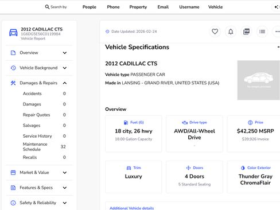The width and height of the screenshot is (280, 210).
Task: Click the blue car icon beside 2012 Cadillac CTS
Action: [13, 33]
